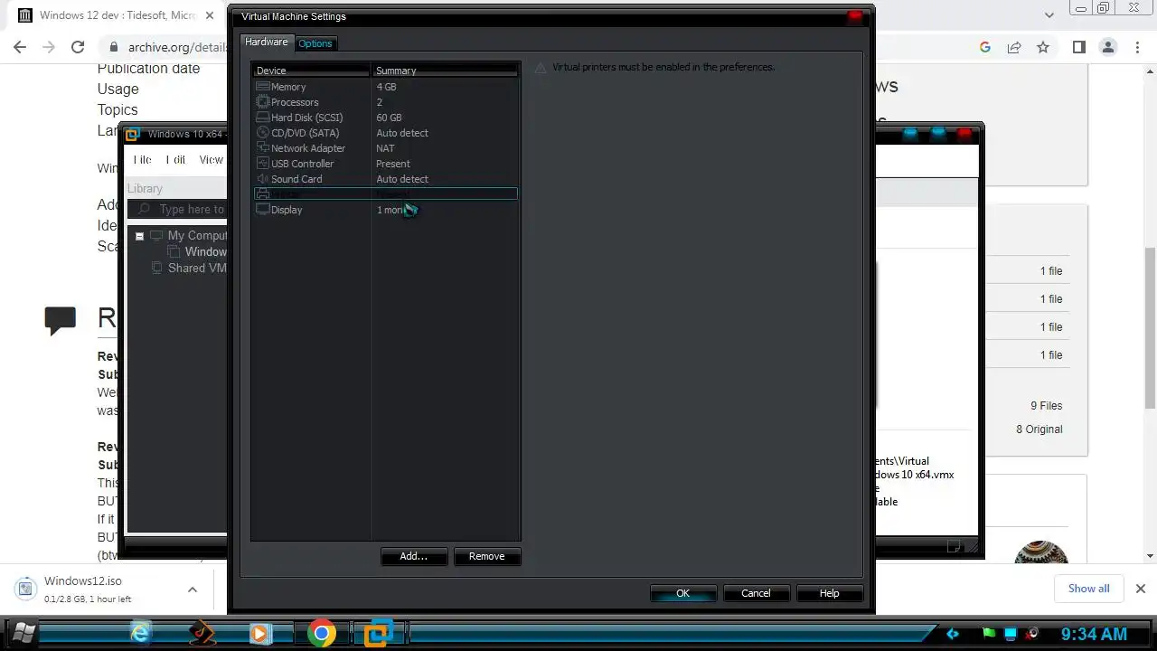Close the Chrome downloads bar

[1140, 589]
